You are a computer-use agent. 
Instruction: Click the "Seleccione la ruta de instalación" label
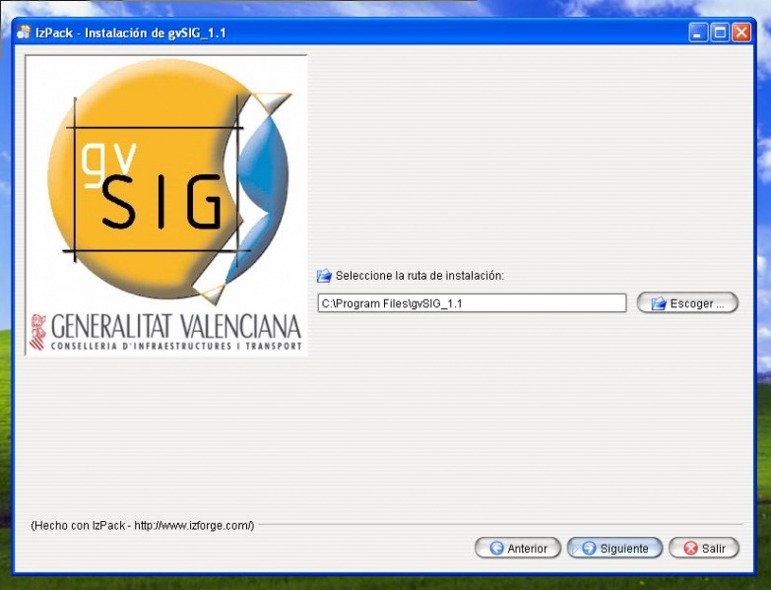419,276
